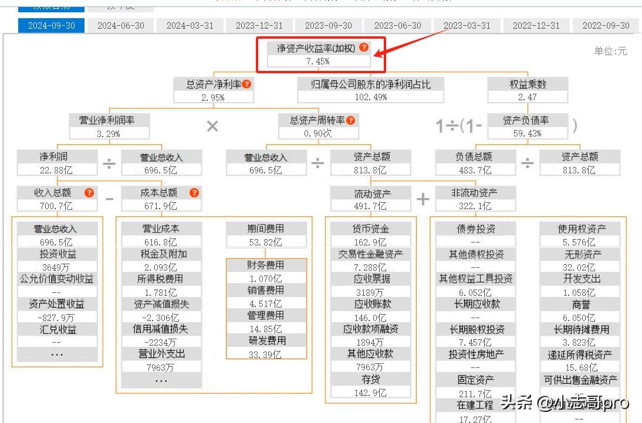
Task: Select the 2023-03-31 date tab
Action: 467,25
